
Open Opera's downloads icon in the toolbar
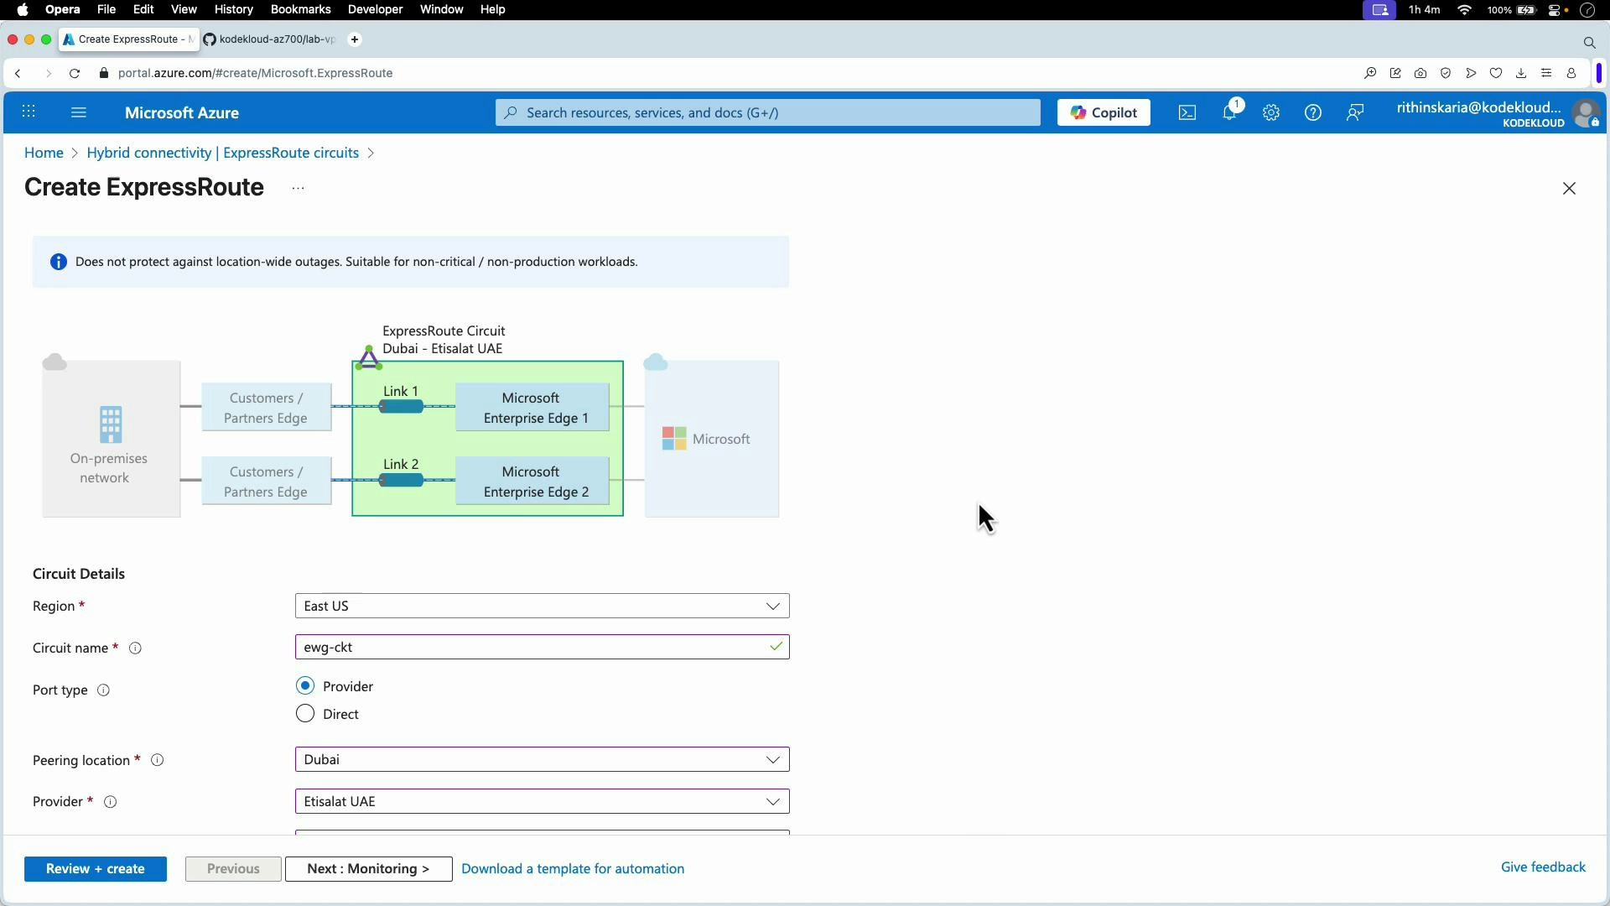1521,73
